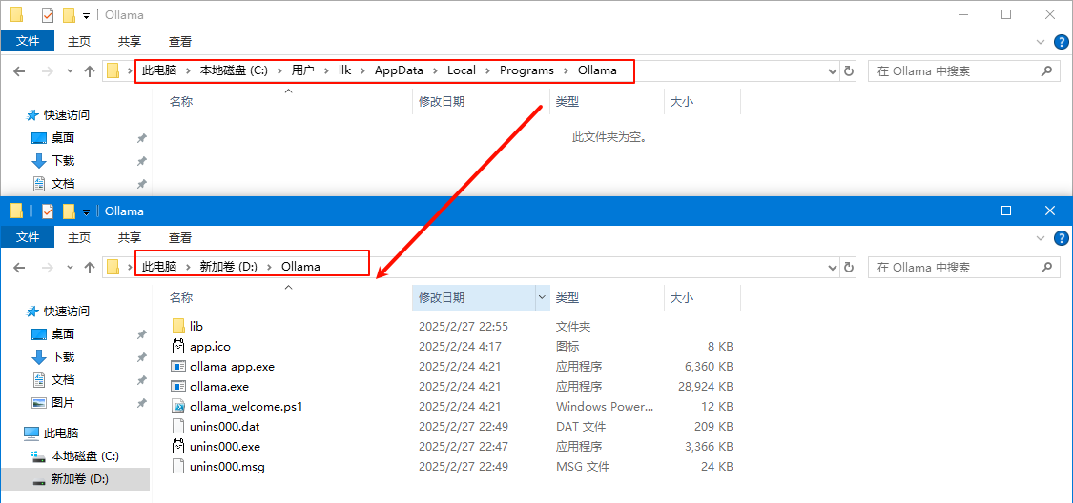
Task: Expand the ribbon chevron in the D: Ollama window
Action: (x=1042, y=238)
